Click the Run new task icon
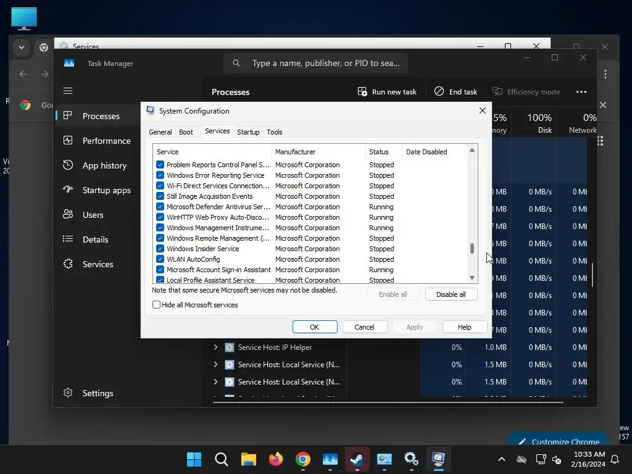The height and width of the screenshot is (474, 632). click(x=362, y=91)
